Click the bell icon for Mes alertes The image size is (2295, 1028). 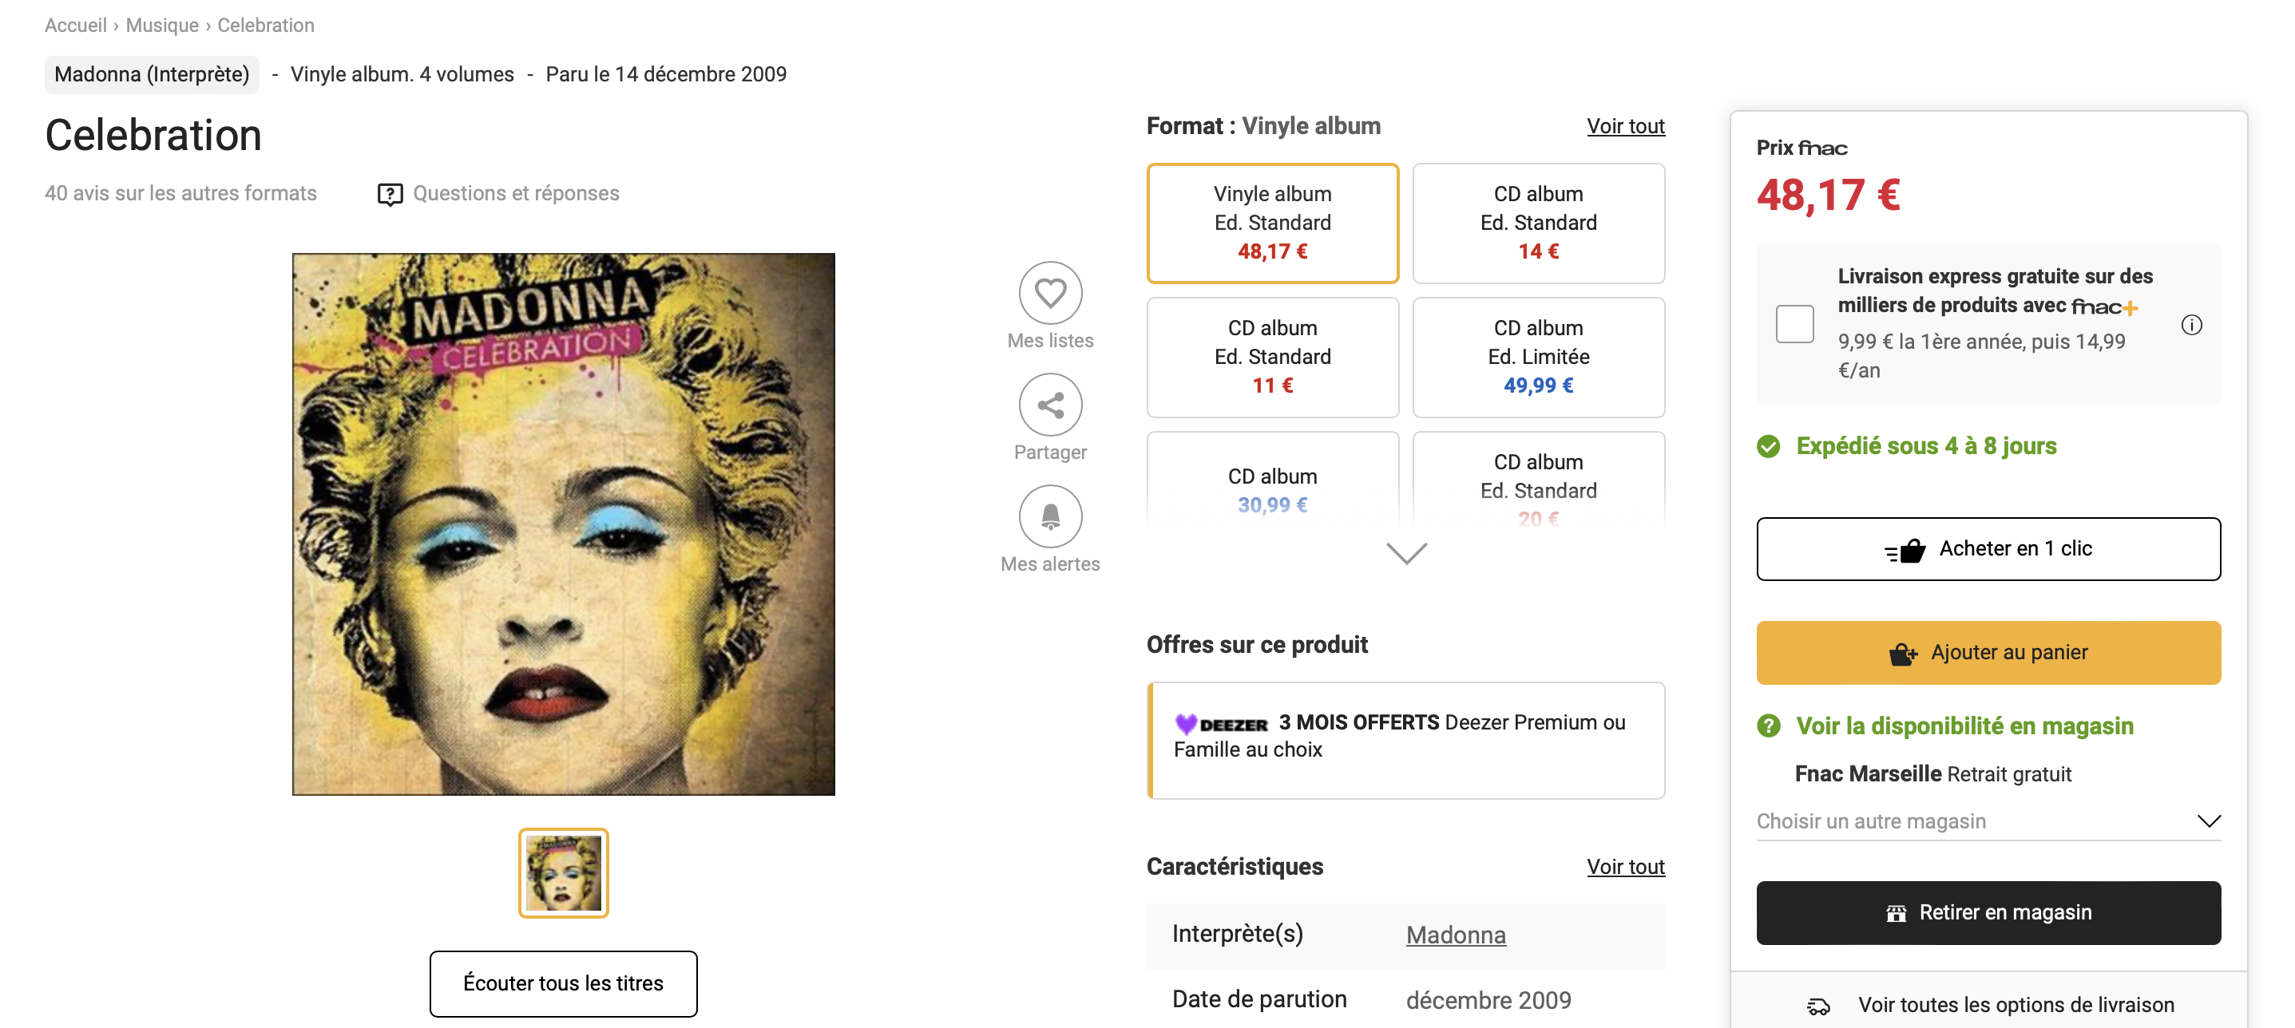[x=1050, y=516]
